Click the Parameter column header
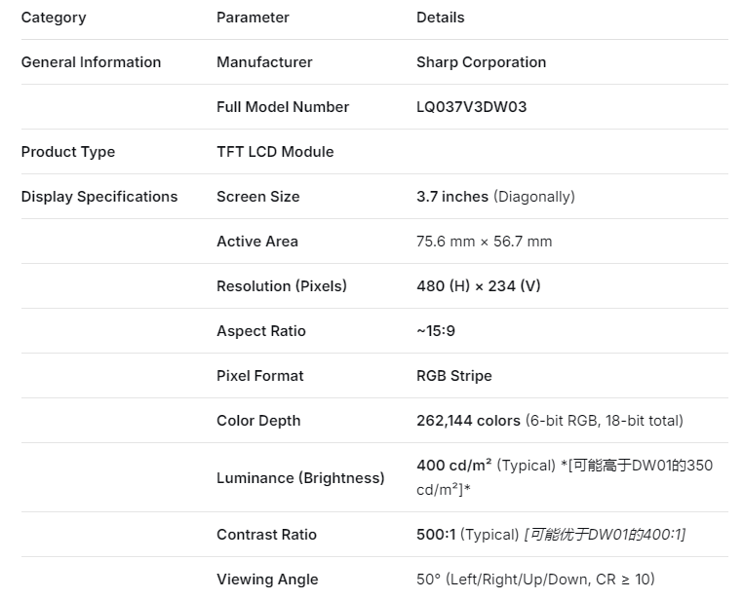 (253, 18)
